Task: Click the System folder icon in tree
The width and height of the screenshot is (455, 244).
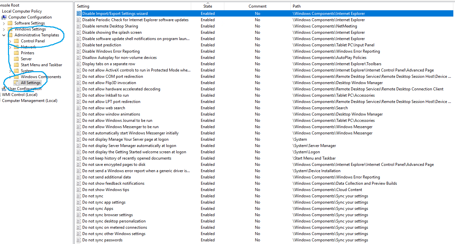Action: 16,71
